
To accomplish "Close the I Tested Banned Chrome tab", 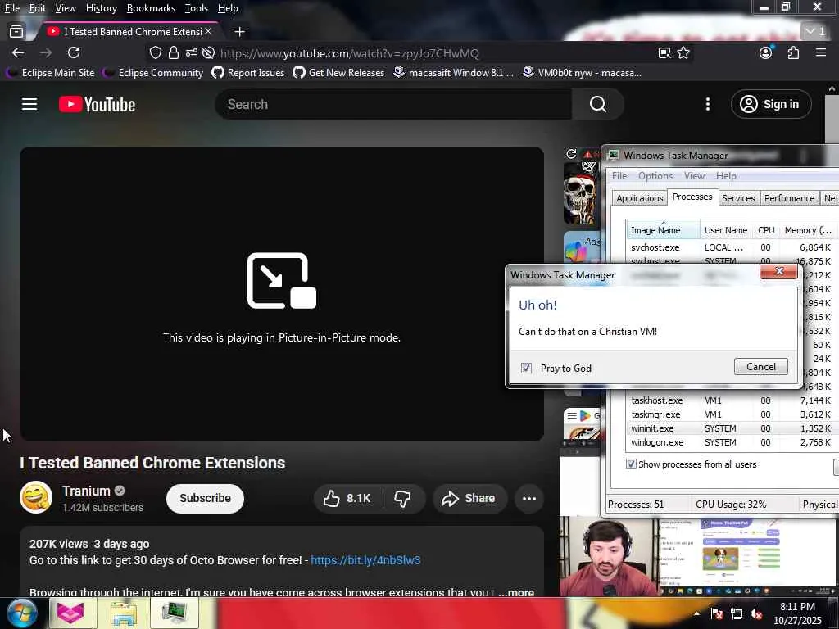I will click(209, 32).
